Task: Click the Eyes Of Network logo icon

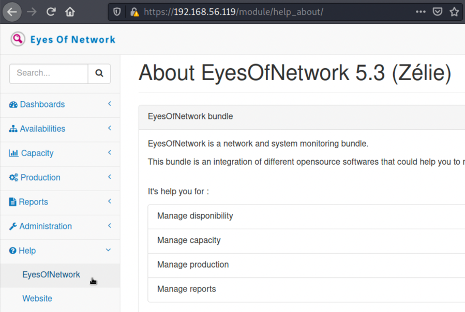Action: pos(18,39)
